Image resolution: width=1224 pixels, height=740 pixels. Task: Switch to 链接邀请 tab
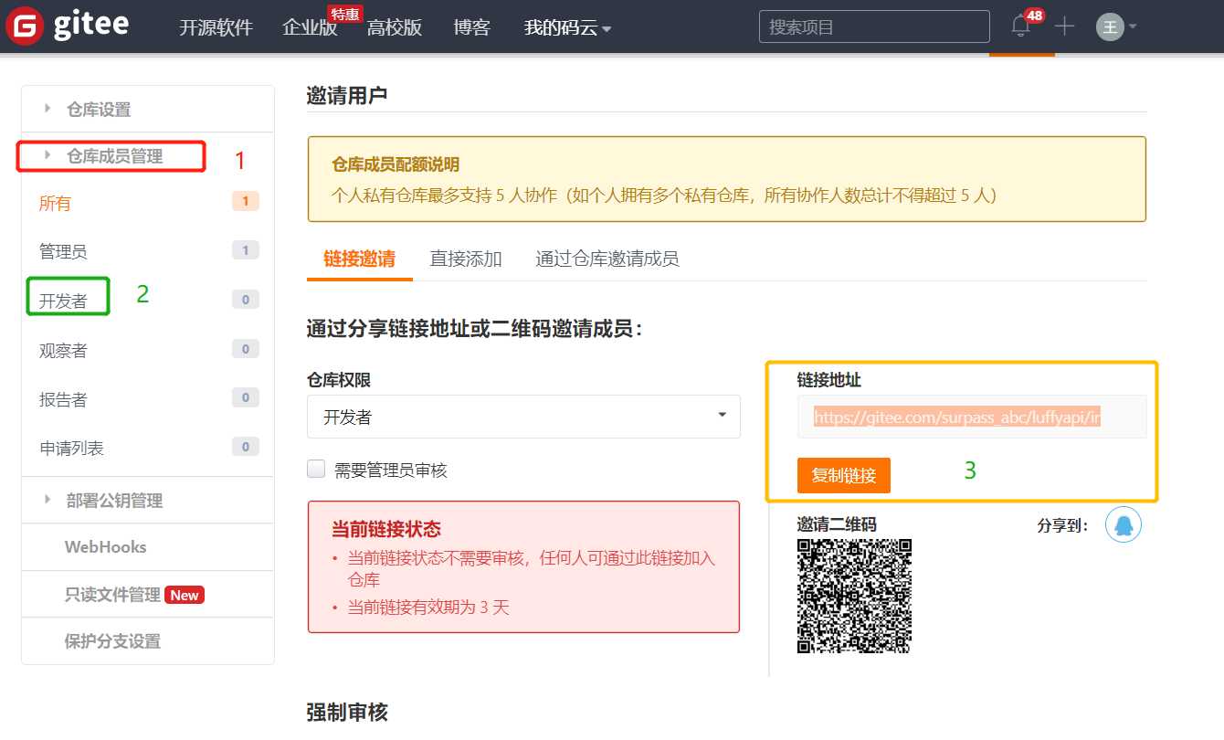pyautogui.click(x=360, y=259)
